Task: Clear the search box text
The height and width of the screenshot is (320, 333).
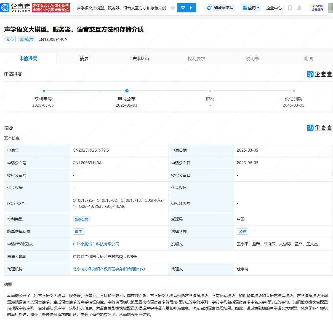Action: (173, 8)
